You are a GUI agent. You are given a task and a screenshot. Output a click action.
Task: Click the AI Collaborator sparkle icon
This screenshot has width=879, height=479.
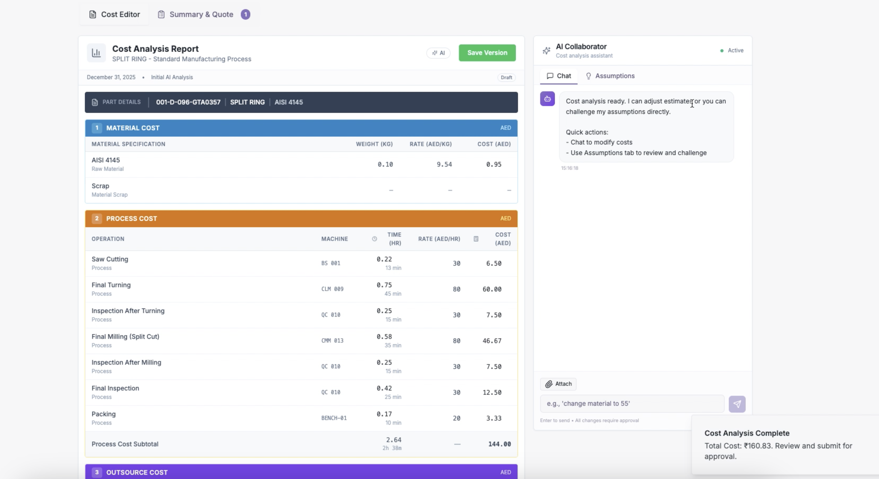pos(546,51)
